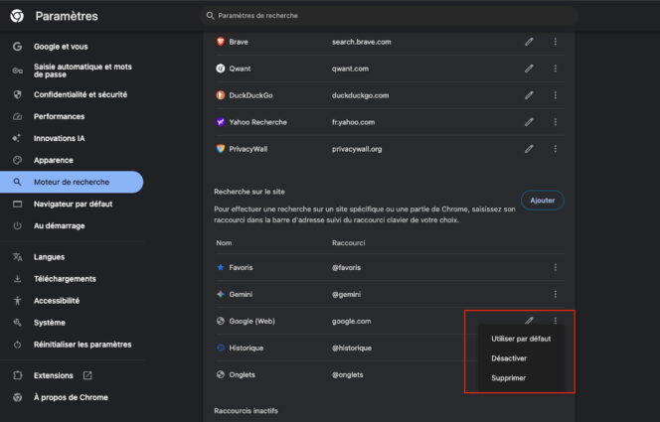
Task: Click the @gemini shortcut text
Action: pos(346,294)
